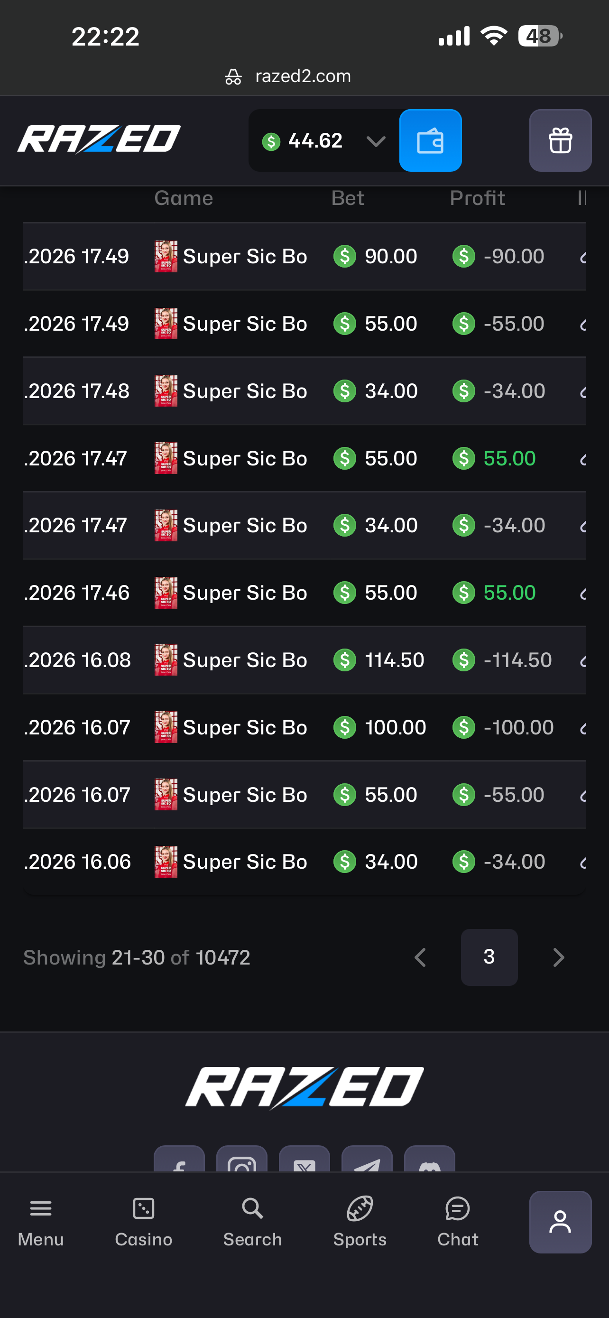This screenshot has height=1318, width=609.
Task: Switch to the Sports tab
Action: coord(360,1222)
